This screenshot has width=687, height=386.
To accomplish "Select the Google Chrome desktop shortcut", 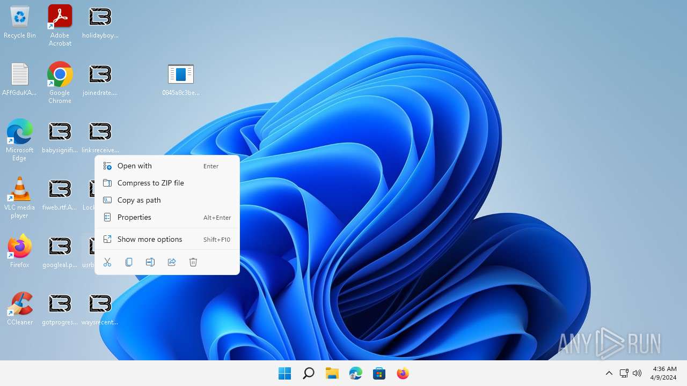I will (60, 83).
